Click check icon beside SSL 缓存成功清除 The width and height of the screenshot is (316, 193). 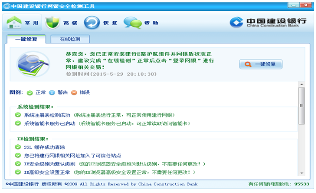tap(18, 147)
